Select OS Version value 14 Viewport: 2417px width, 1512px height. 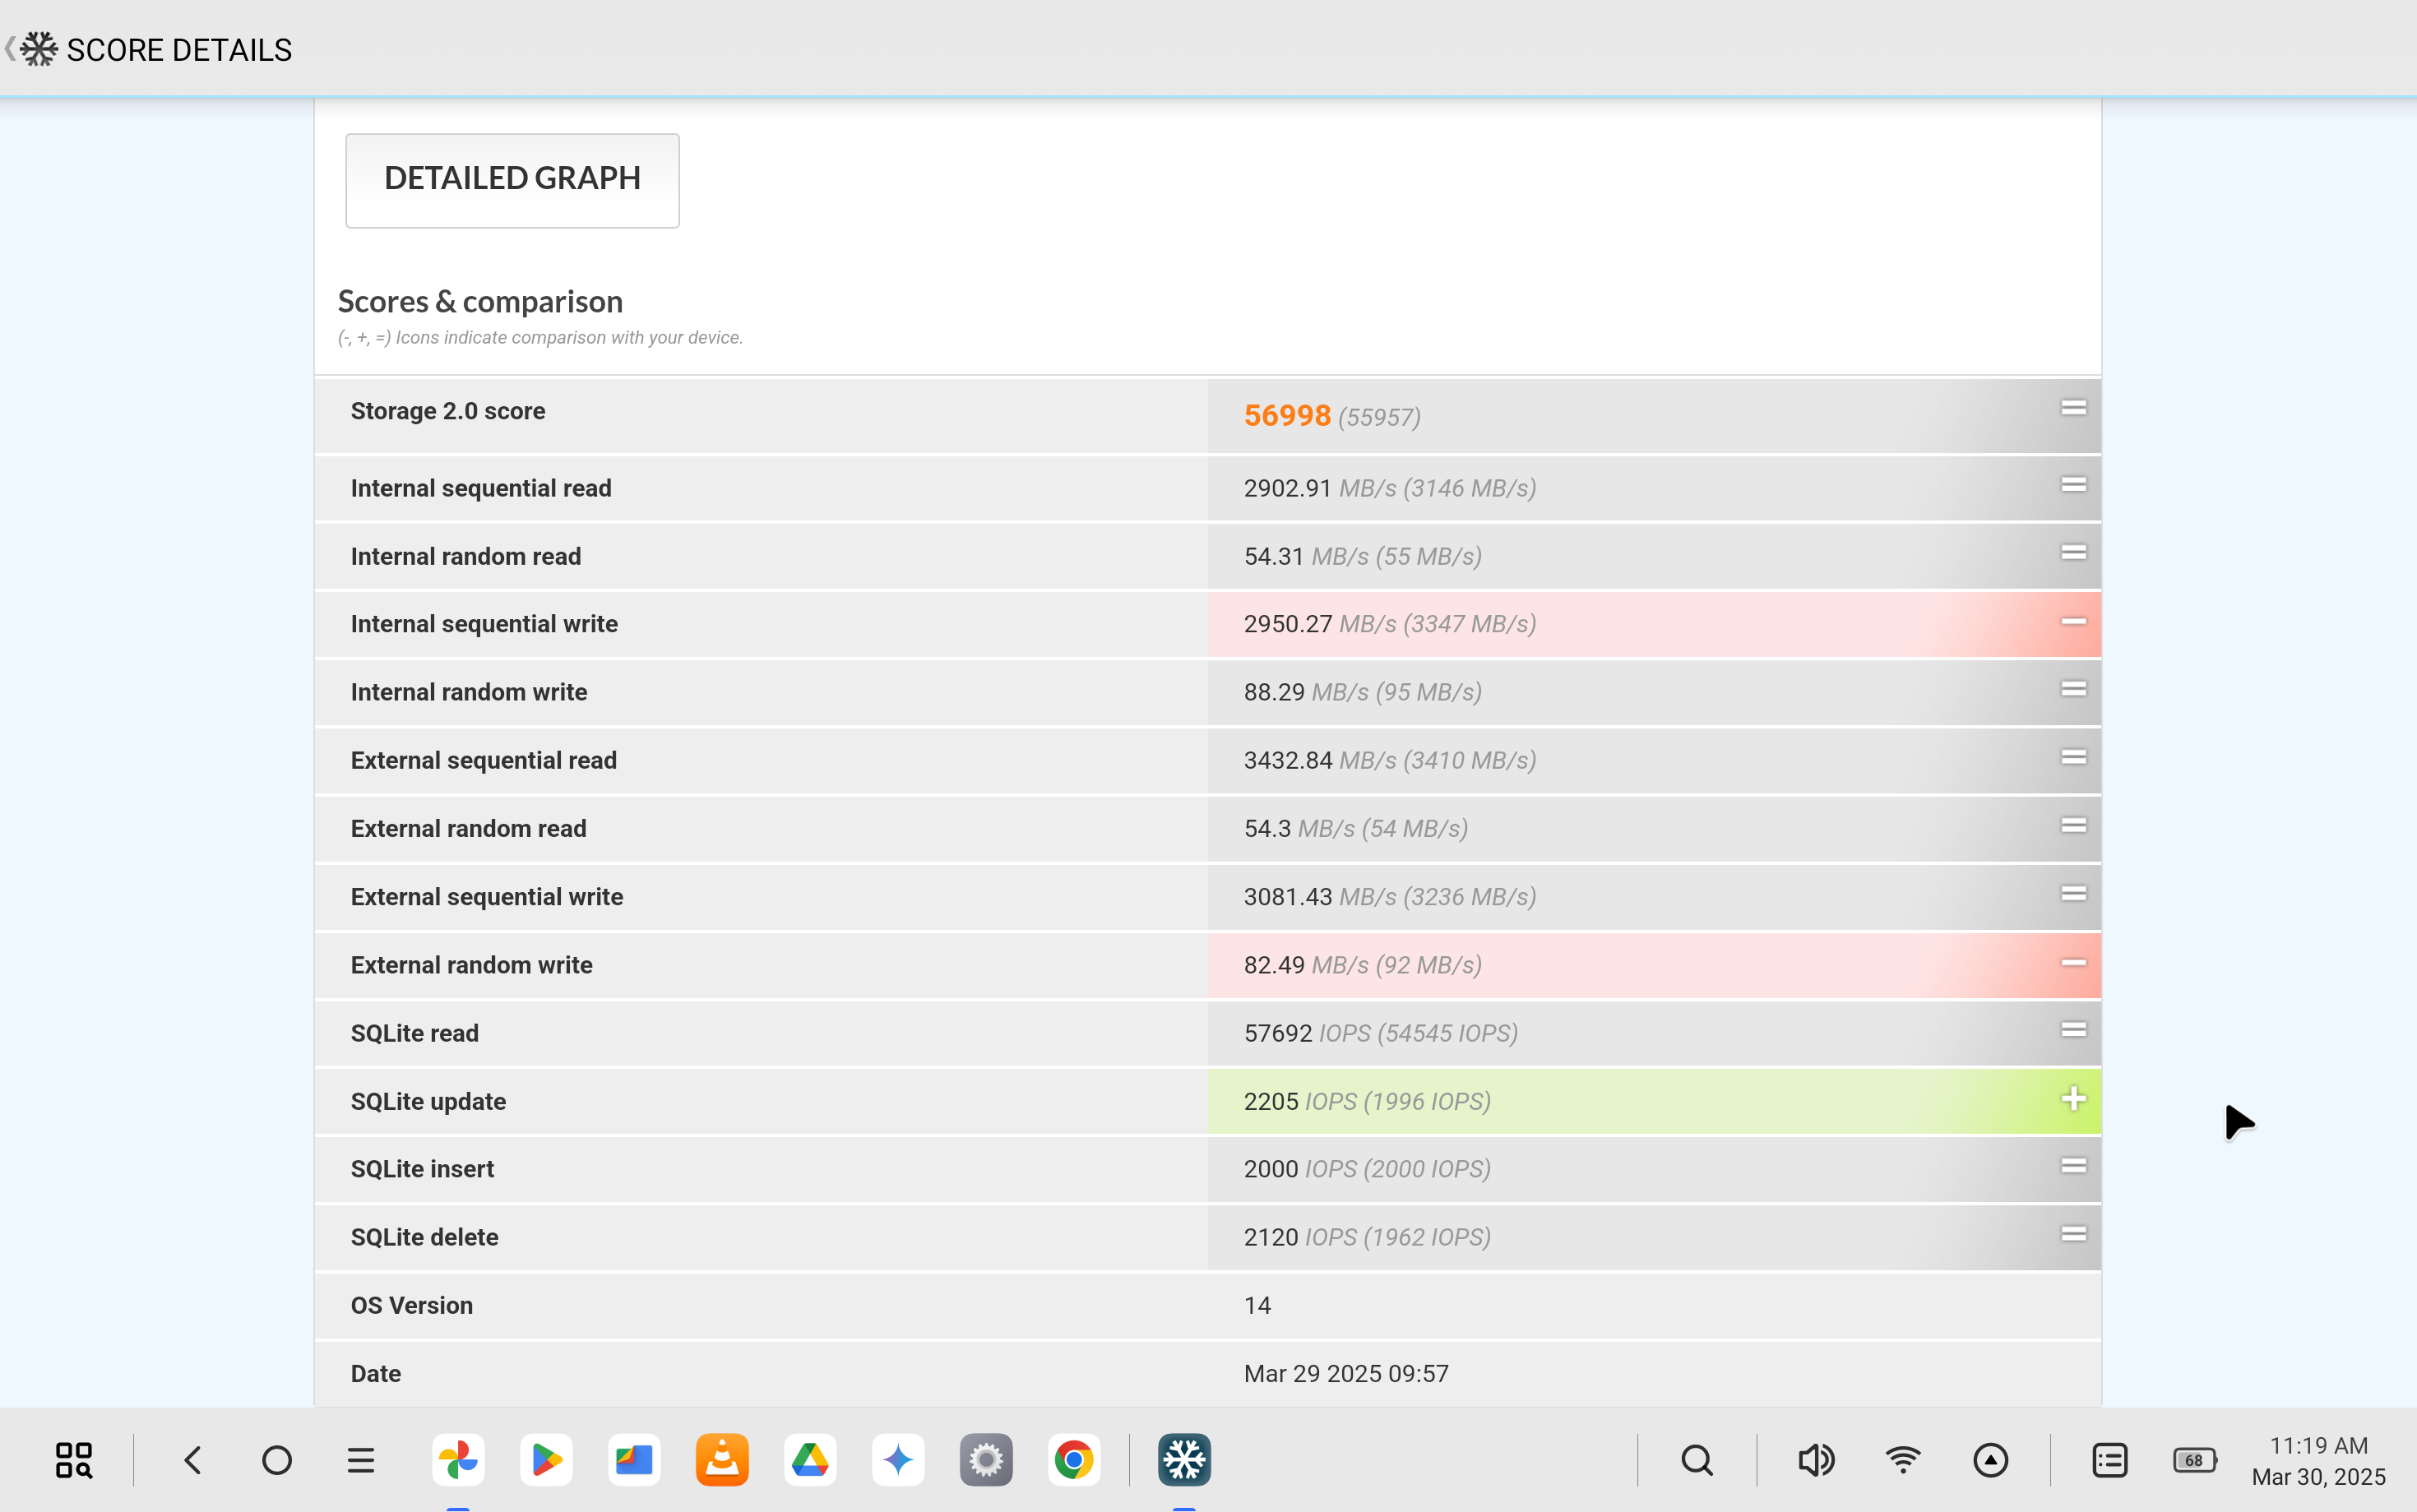point(1257,1305)
